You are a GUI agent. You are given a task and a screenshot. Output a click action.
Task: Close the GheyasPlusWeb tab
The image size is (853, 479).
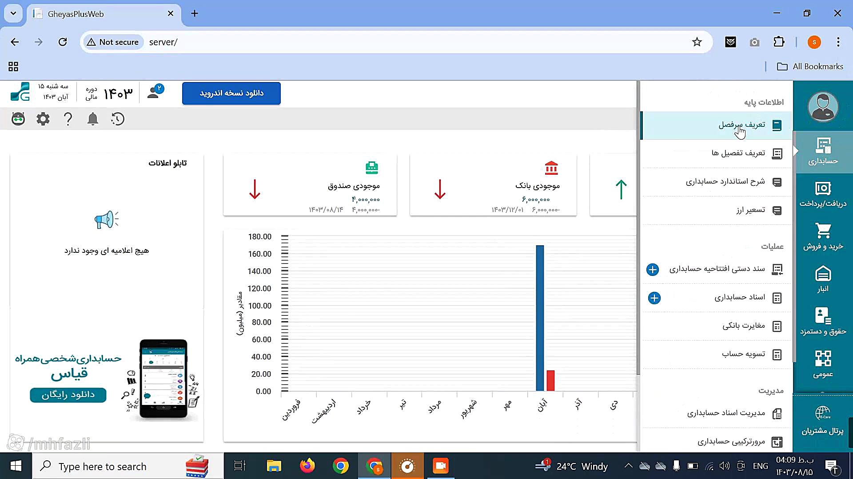pos(171,14)
